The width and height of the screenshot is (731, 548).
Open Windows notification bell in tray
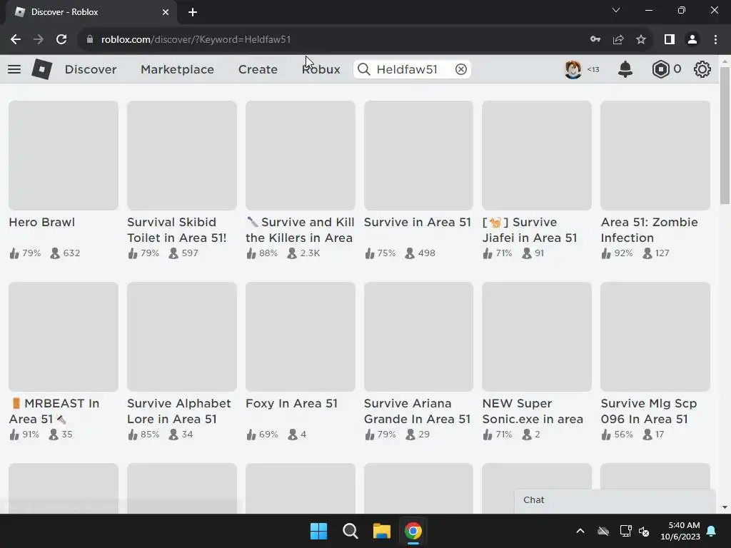click(712, 531)
